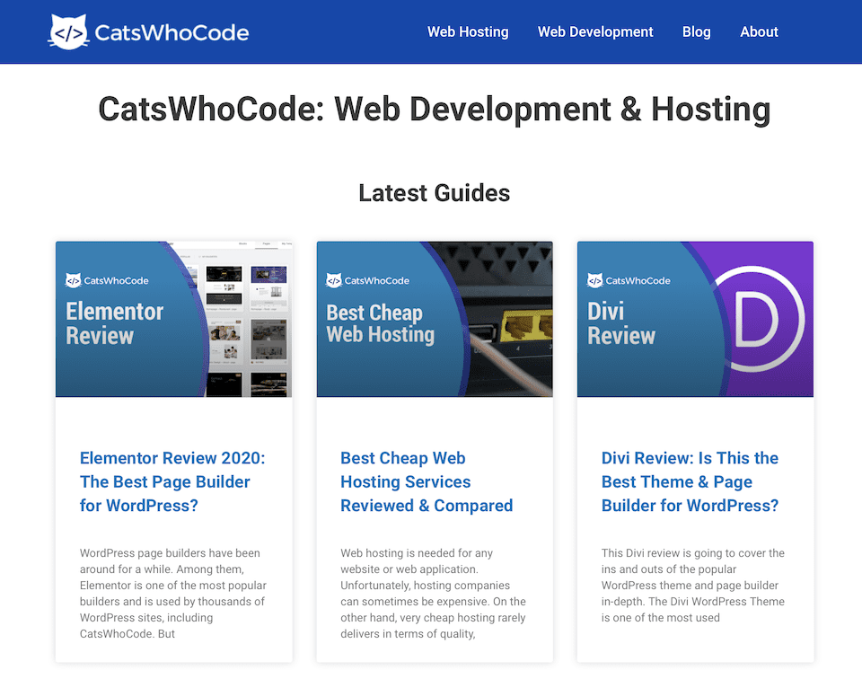Open the Web Development menu item
862x679 pixels.
tap(595, 31)
